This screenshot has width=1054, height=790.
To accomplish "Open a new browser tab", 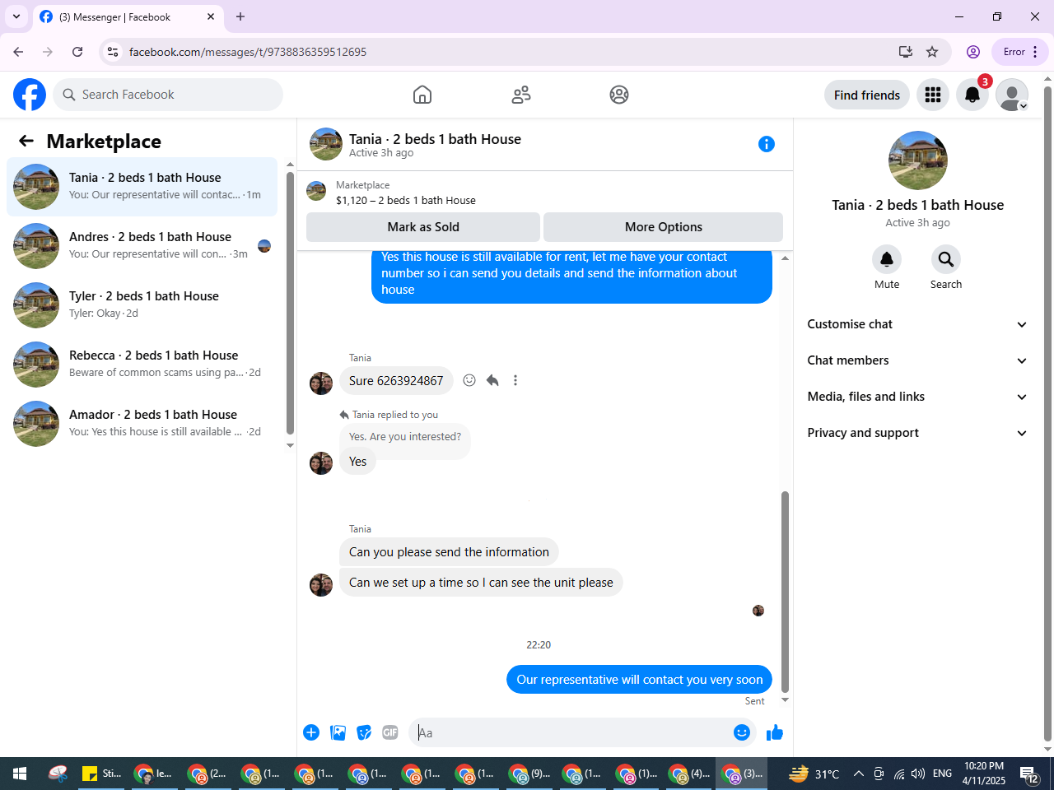I will pyautogui.click(x=240, y=16).
